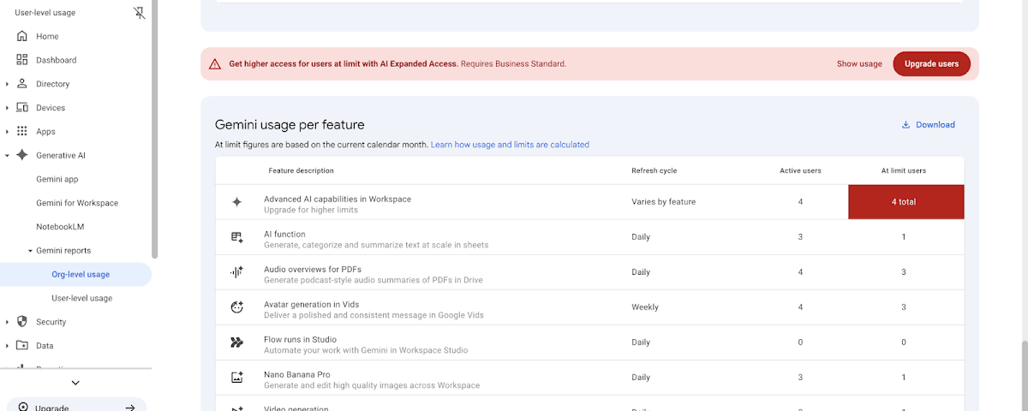The image size is (1028, 411).
Task: Click the Home icon in sidebar
Action: point(22,36)
